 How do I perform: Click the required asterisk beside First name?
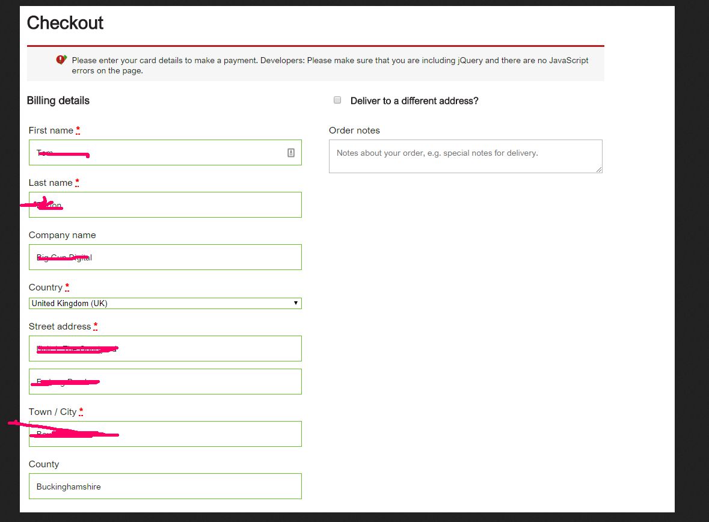coord(78,130)
